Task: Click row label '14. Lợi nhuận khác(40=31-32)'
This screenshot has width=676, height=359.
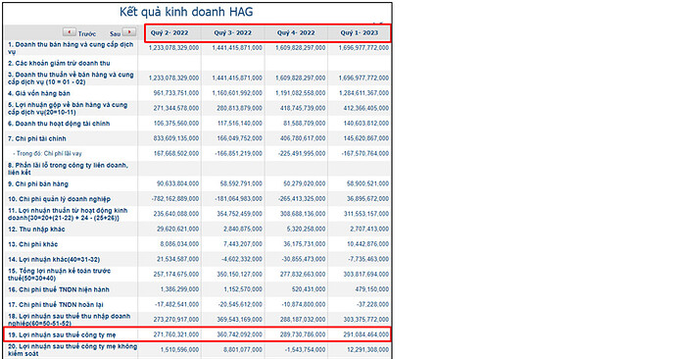Action: [x=54, y=259]
